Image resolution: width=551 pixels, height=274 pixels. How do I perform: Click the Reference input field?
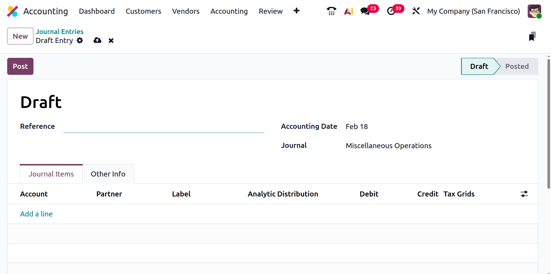(164, 127)
